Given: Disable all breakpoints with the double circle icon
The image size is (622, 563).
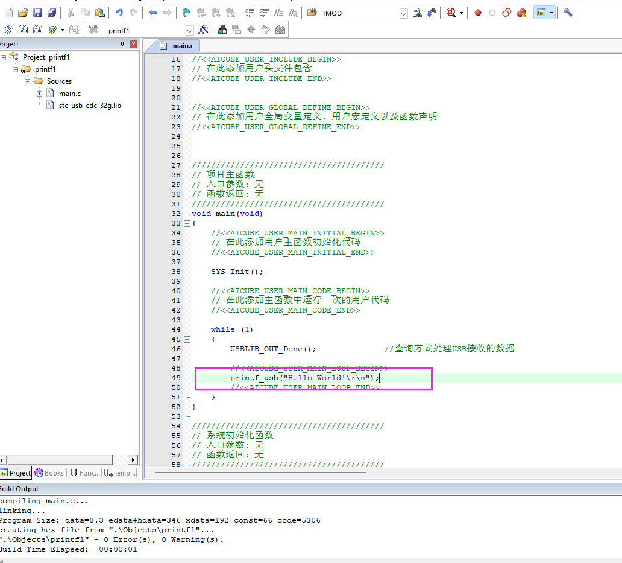Looking at the screenshot, I should [506, 13].
